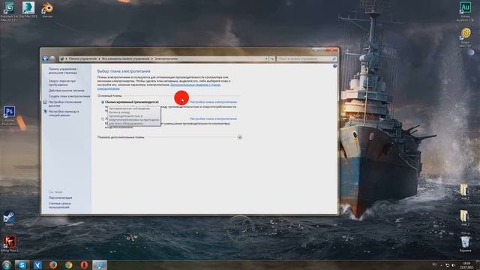Open Autodesk 3ds Max shortcut in corner
The height and width of the screenshot is (270, 480).
9,11
